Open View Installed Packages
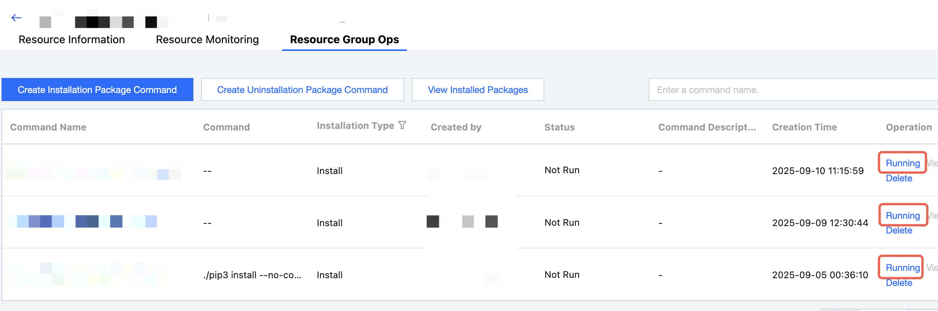 point(477,90)
